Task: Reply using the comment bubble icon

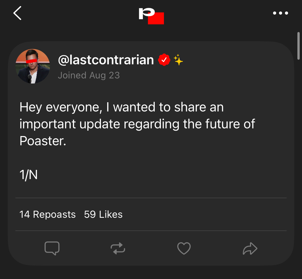Action: click(52, 248)
